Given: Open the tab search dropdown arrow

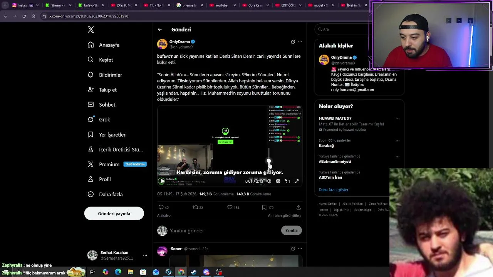Looking at the screenshot, I should point(5,5).
